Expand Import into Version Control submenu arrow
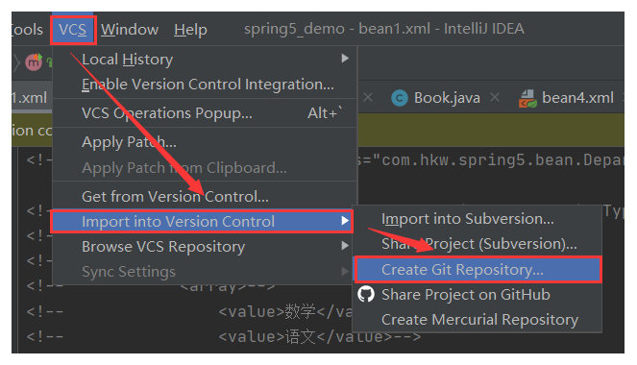 (345, 221)
